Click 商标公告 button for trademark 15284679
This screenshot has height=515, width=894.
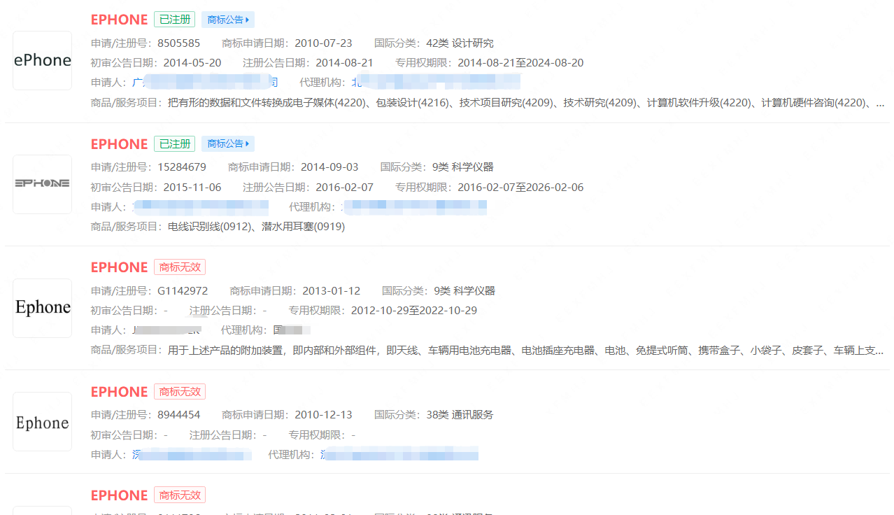[228, 143]
